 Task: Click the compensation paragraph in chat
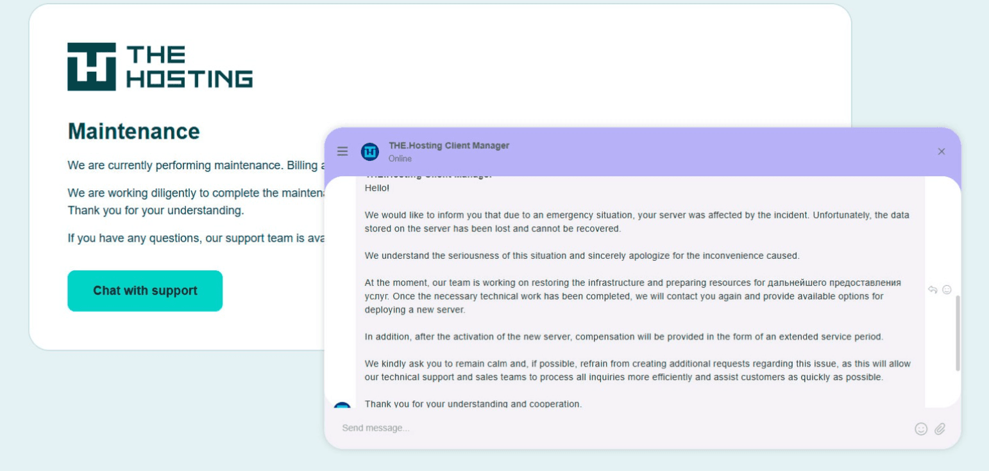[x=624, y=336]
